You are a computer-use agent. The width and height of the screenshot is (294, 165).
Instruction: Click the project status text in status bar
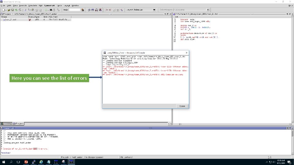82,157
